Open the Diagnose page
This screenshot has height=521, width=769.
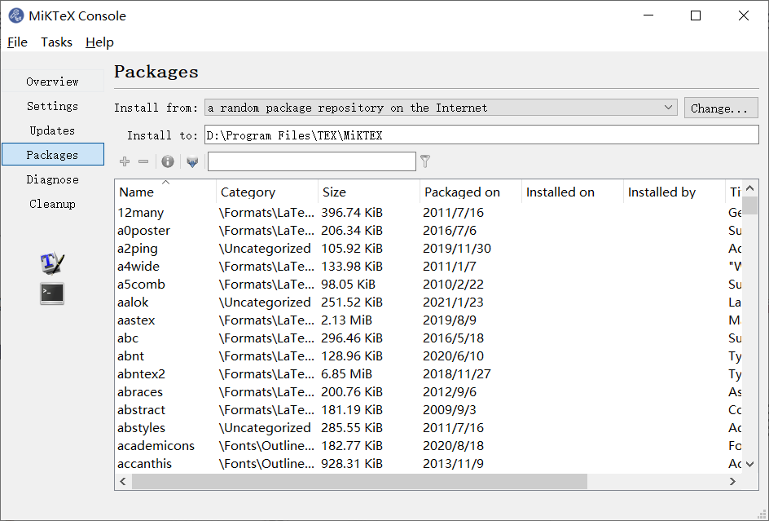pyautogui.click(x=53, y=179)
